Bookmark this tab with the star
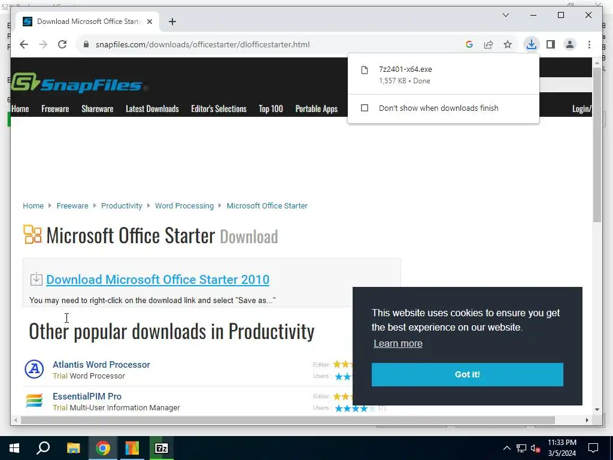Viewport: 613px width, 460px height. point(508,44)
